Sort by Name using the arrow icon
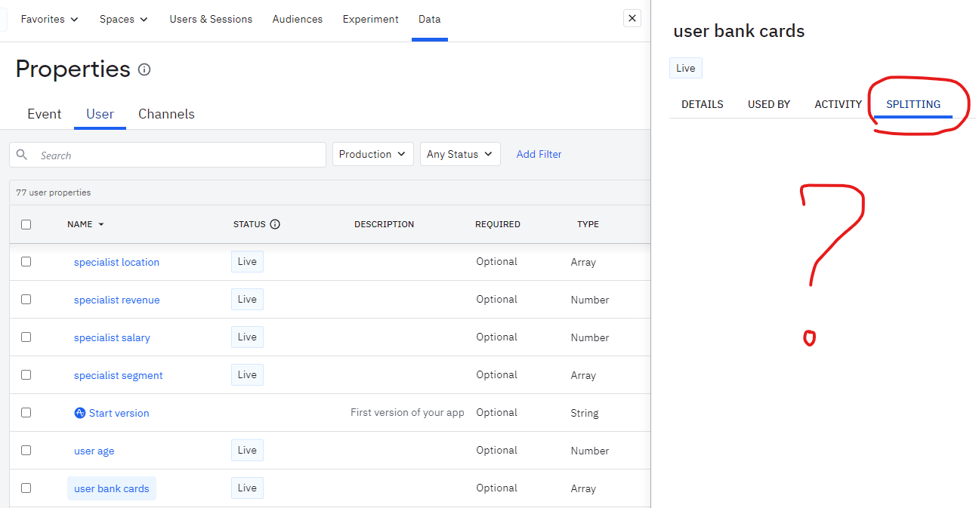This screenshot has height=508, width=976. click(x=101, y=225)
